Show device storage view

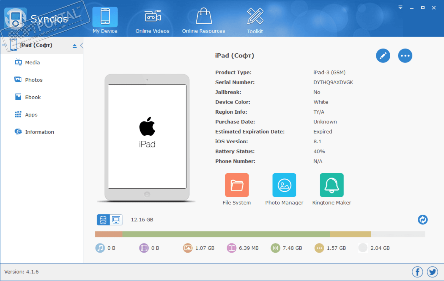tap(103, 220)
